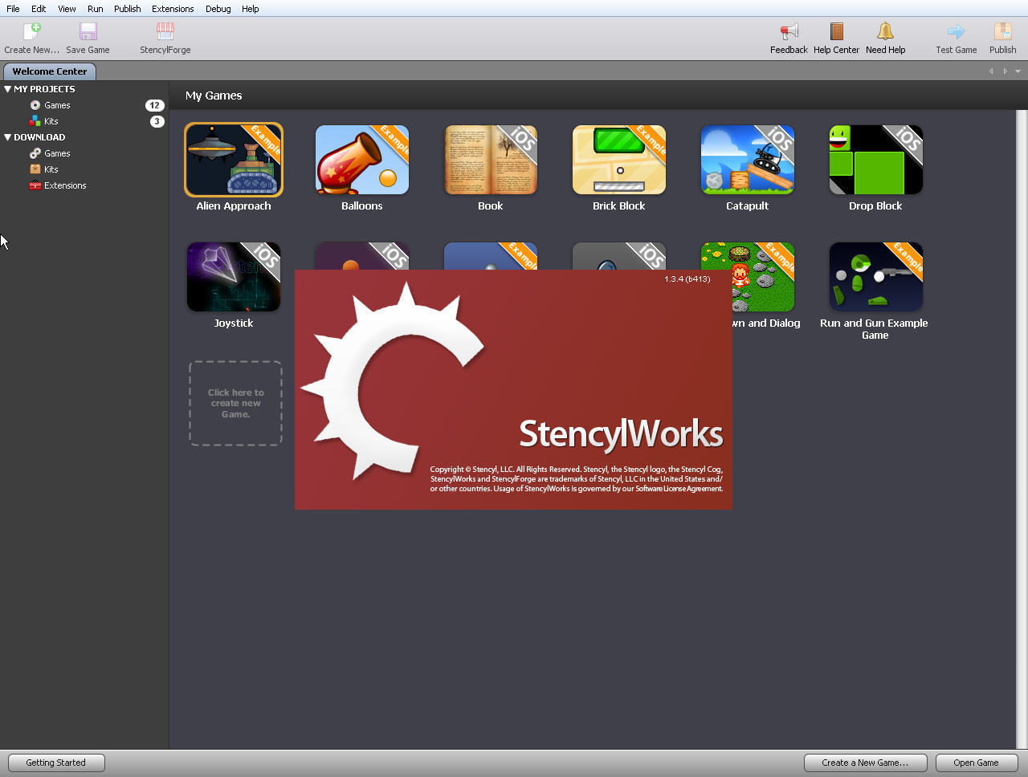
Task: Click the dashed create new Game box
Action: (x=235, y=403)
